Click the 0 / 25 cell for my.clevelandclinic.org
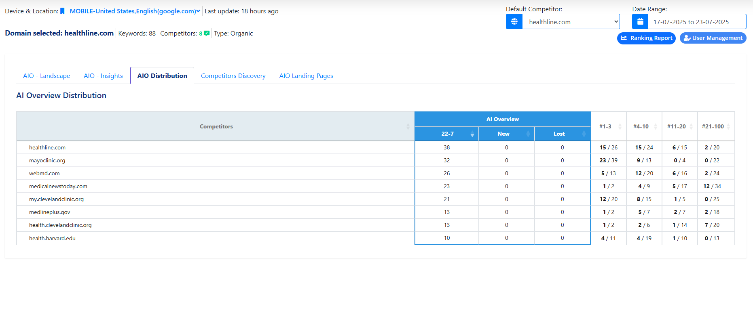 tap(716, 199)
